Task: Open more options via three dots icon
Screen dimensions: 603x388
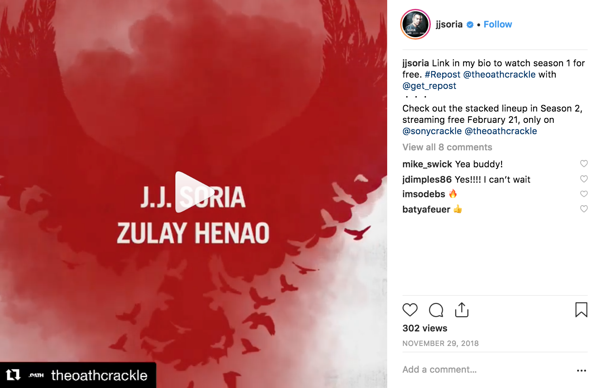Action: tap(582, 370)
